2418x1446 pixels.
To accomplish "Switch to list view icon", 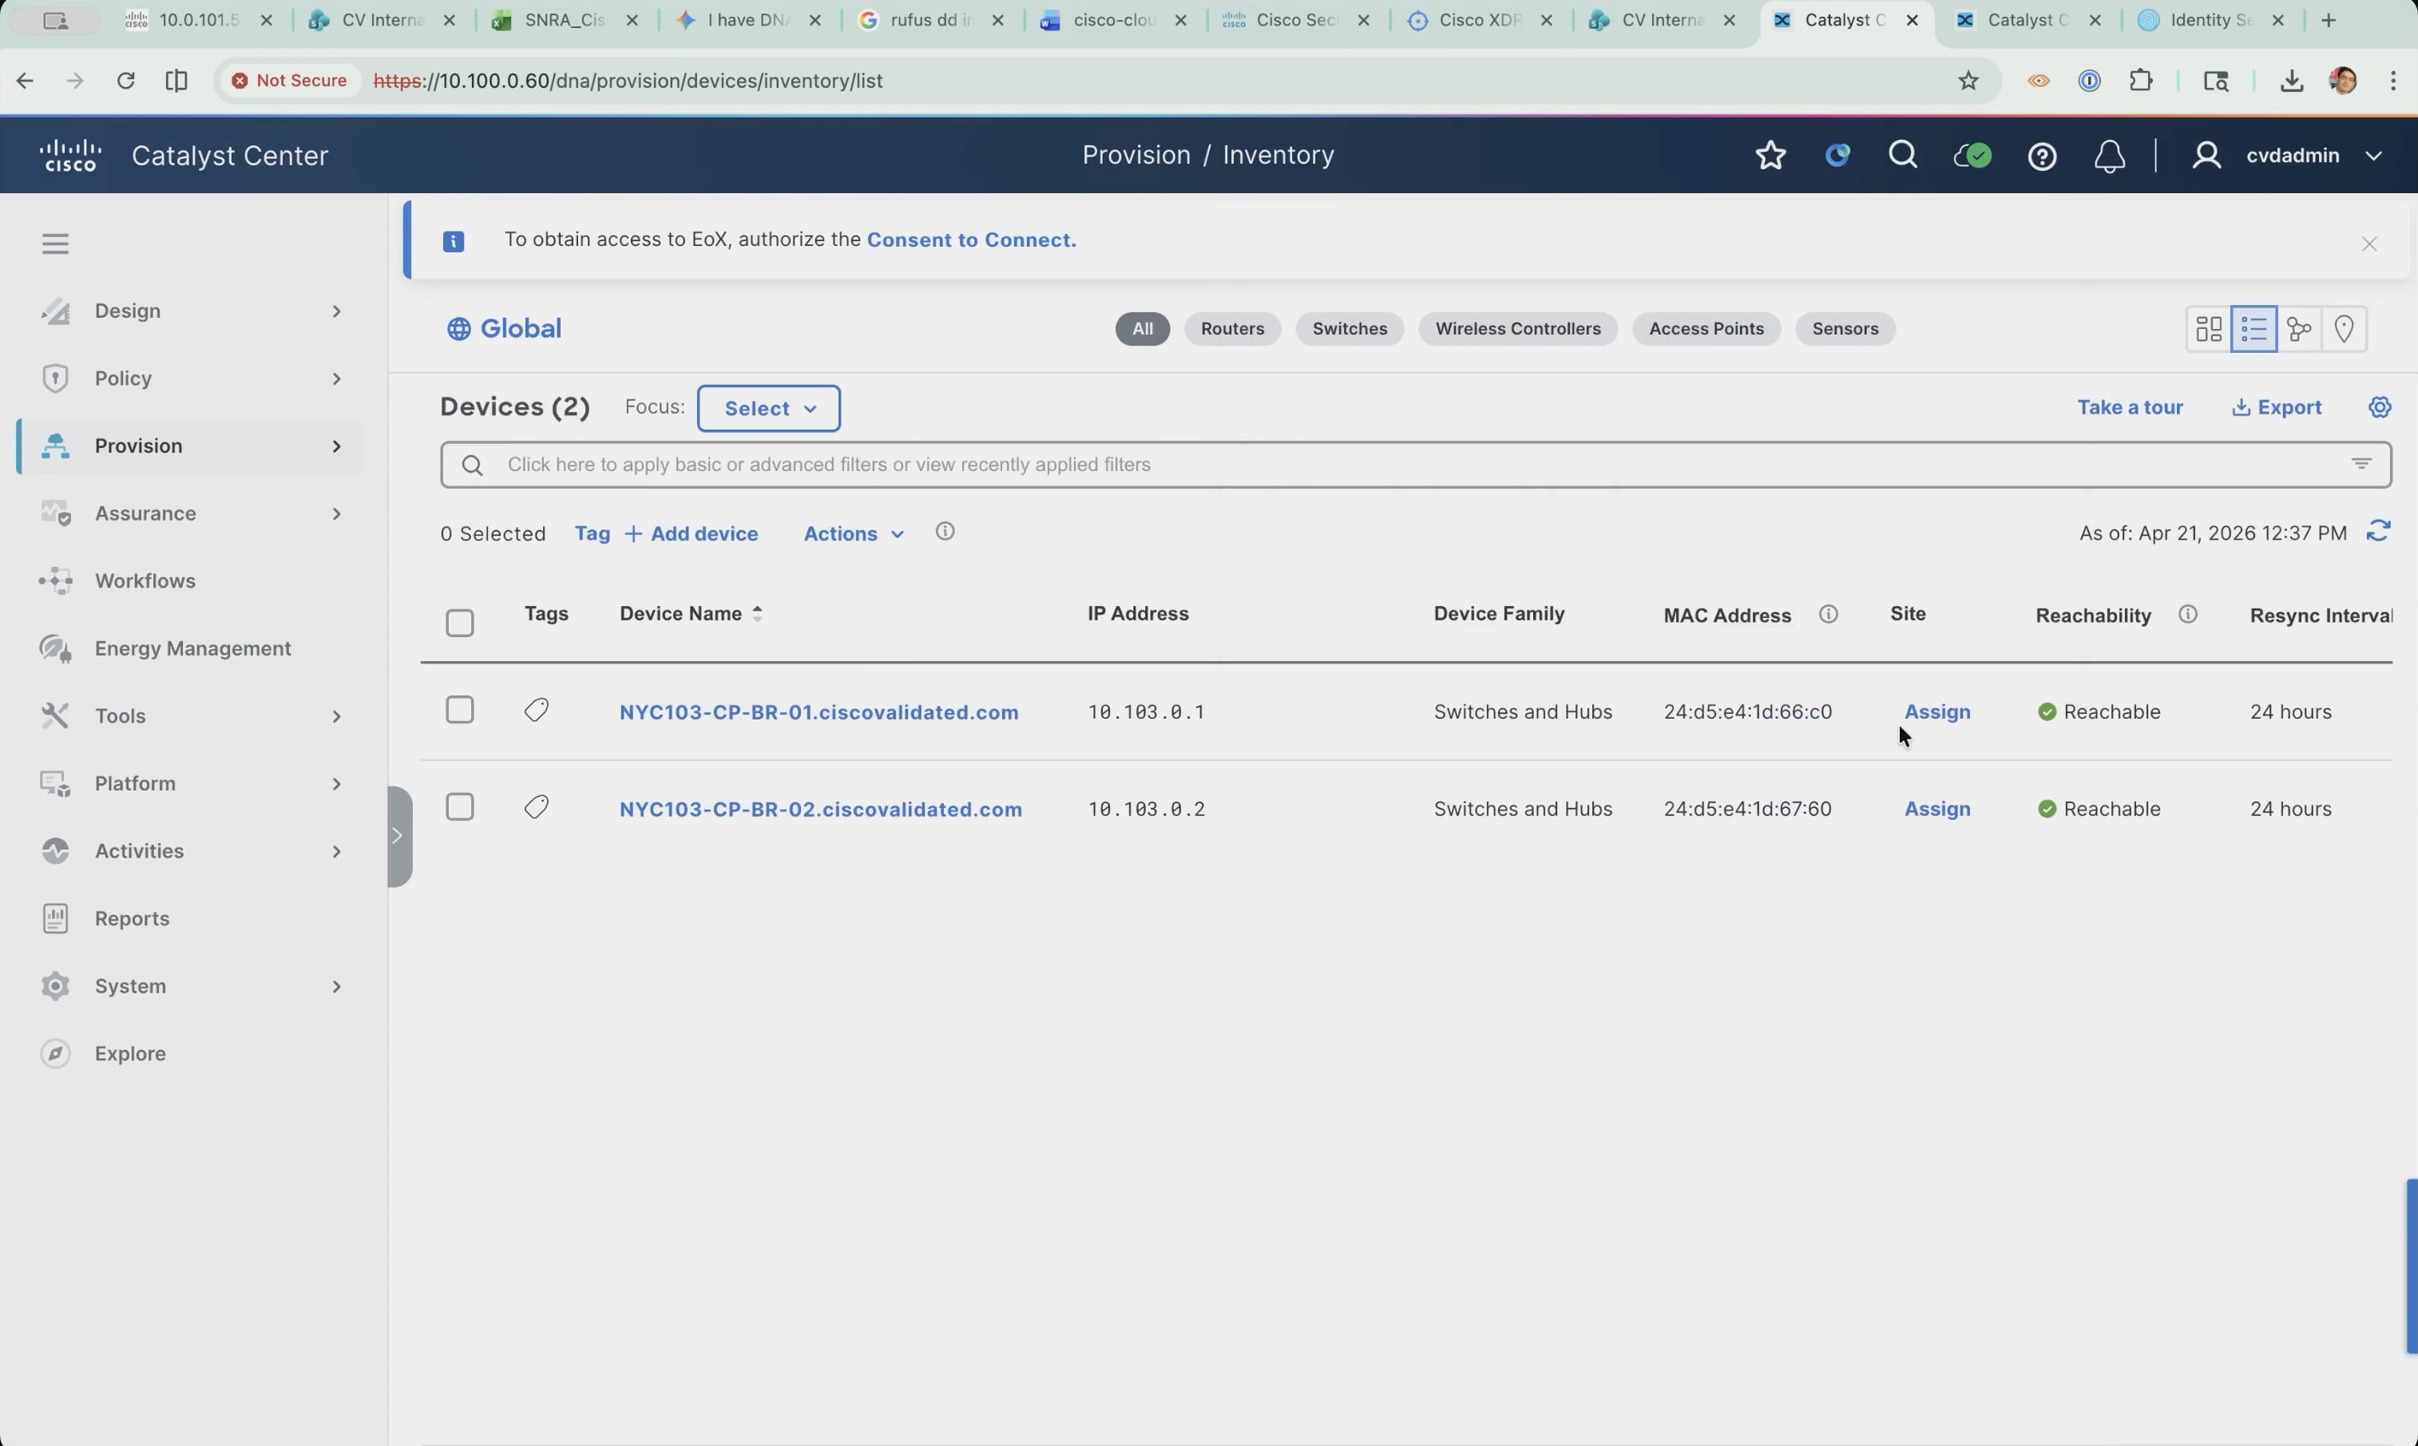I will [2253, 329].
